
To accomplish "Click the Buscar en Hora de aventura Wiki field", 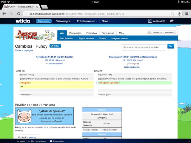I will (144, 47).
